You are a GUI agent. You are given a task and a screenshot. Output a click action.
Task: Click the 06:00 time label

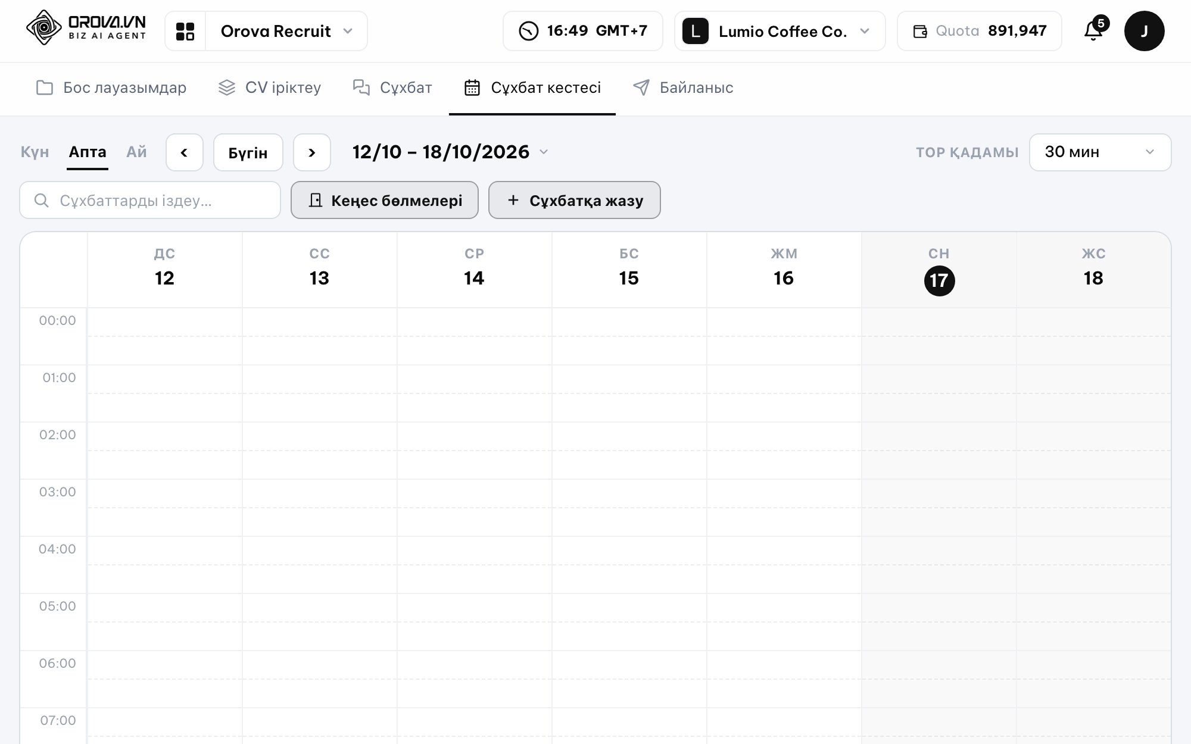point(58,664)
